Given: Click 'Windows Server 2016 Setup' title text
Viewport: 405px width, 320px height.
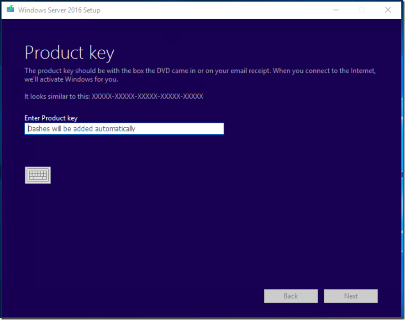Looking at the screenshot, I should pos(59,10).
